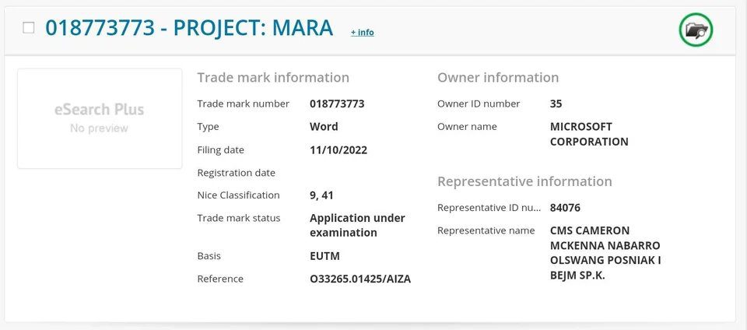Click the owner name MICROSOFT CORPORATION

coord(589,135)
